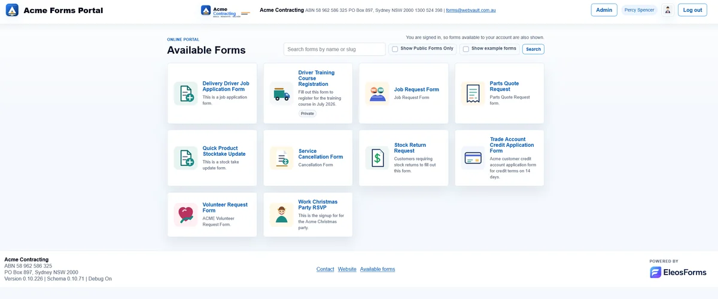Open the Volunteer Request Form title
The width and height of the screenshot is (718, 299).
(x=225, y=208)
